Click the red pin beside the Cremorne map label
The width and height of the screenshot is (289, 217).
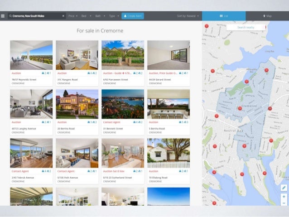[x=240, y=108]
